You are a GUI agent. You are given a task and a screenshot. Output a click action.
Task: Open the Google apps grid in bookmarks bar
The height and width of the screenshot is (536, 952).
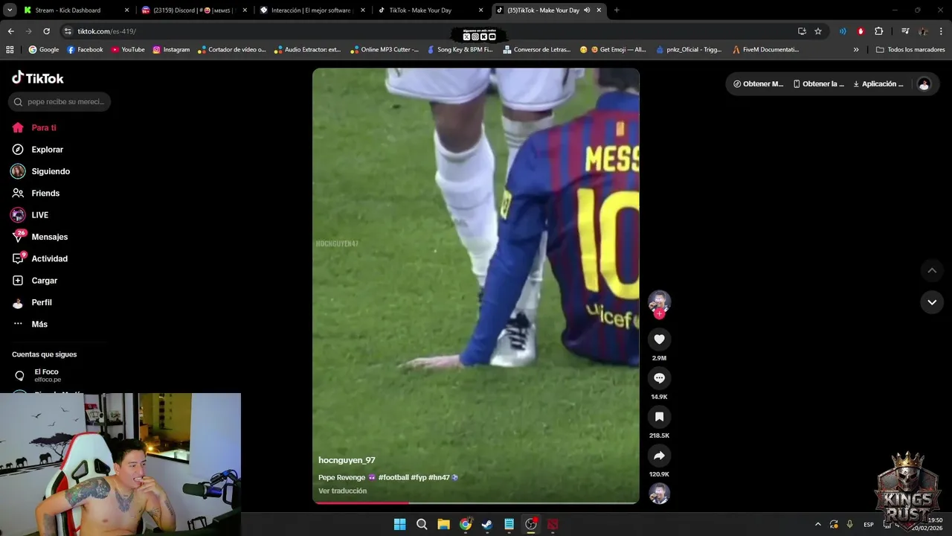click(x=10, y=50)
